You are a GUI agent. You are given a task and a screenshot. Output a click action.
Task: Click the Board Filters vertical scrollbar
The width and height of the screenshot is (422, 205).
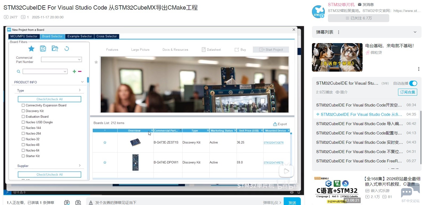pyautogui.click(x=88, y=80)
